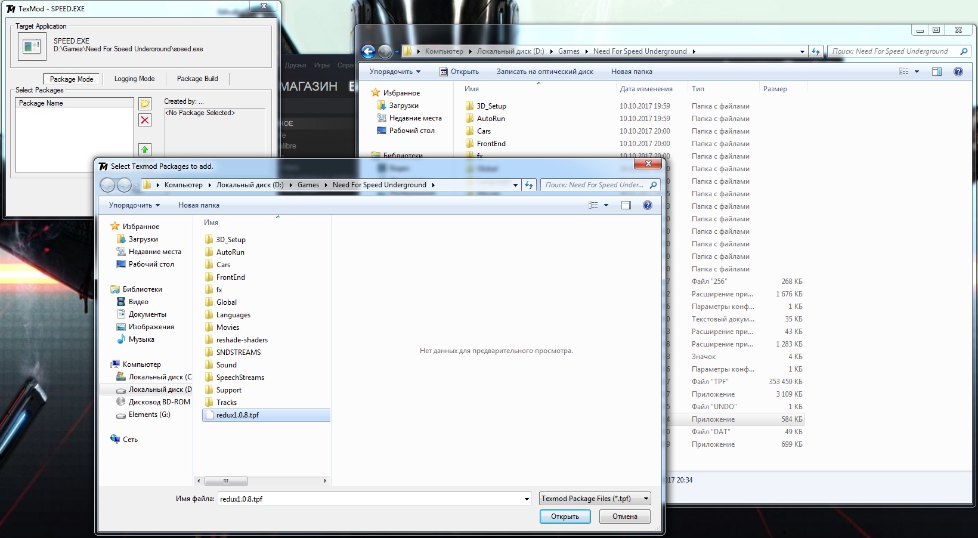Click the help icon in the dialog toolbar
The width and height of the screenshot is (978, 538).
tap(648, 205)
